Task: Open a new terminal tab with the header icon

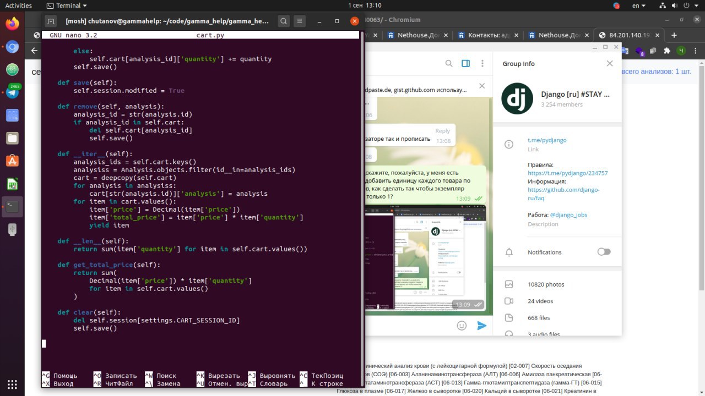Action: pyautogui.click(x=51, y=21)
